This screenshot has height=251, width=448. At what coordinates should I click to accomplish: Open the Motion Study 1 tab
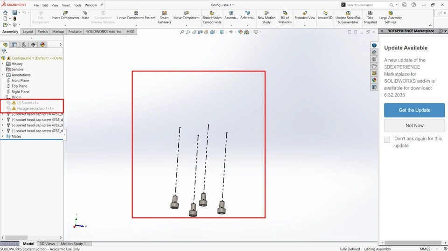[x=73, y=244]
